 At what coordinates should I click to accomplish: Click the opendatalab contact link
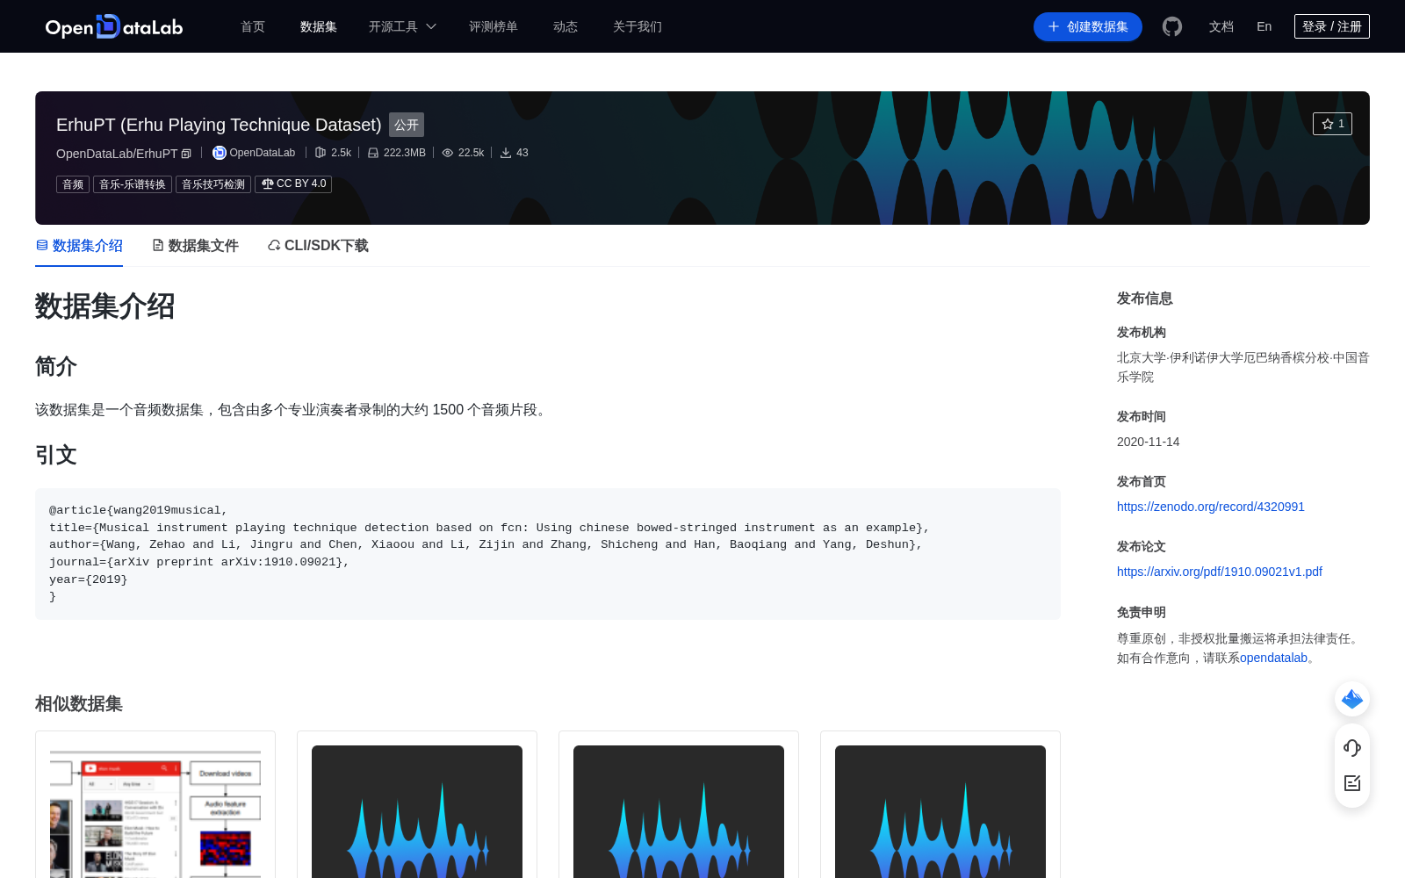tap(1273, 658)
